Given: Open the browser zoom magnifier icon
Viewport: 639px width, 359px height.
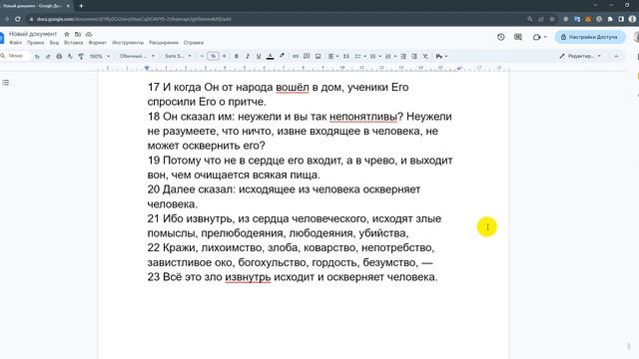Looking at the screenshot, I should point(530,19).
